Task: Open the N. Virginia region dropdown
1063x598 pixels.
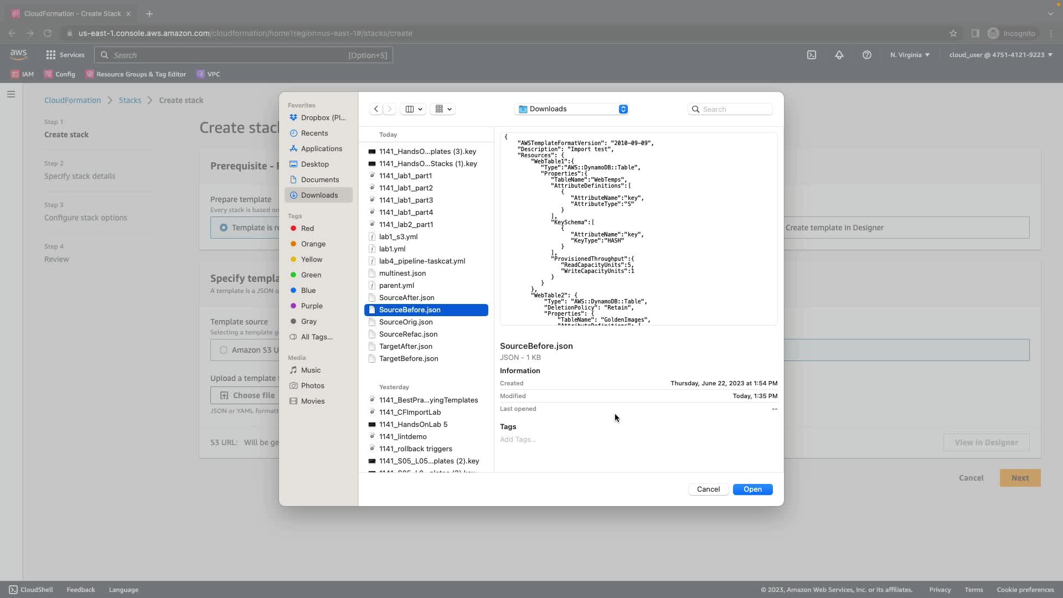Action: [x=910, y=55]
